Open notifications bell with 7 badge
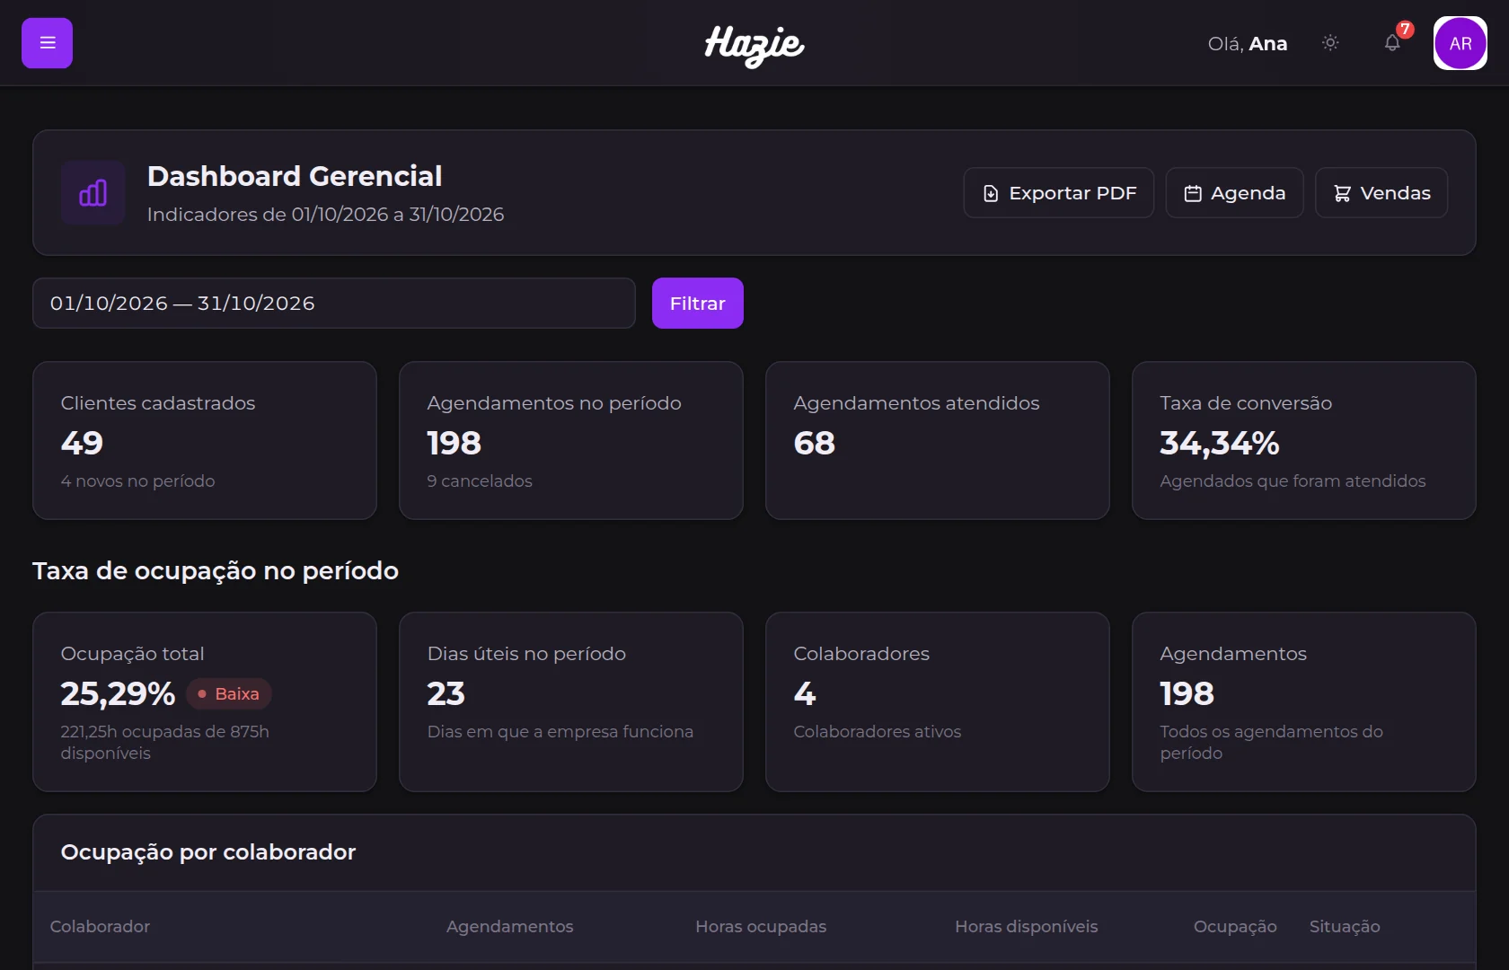 coord(1392,43)
